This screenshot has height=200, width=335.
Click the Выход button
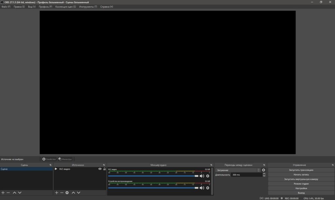pyautogui.click(x=301, y=193)
